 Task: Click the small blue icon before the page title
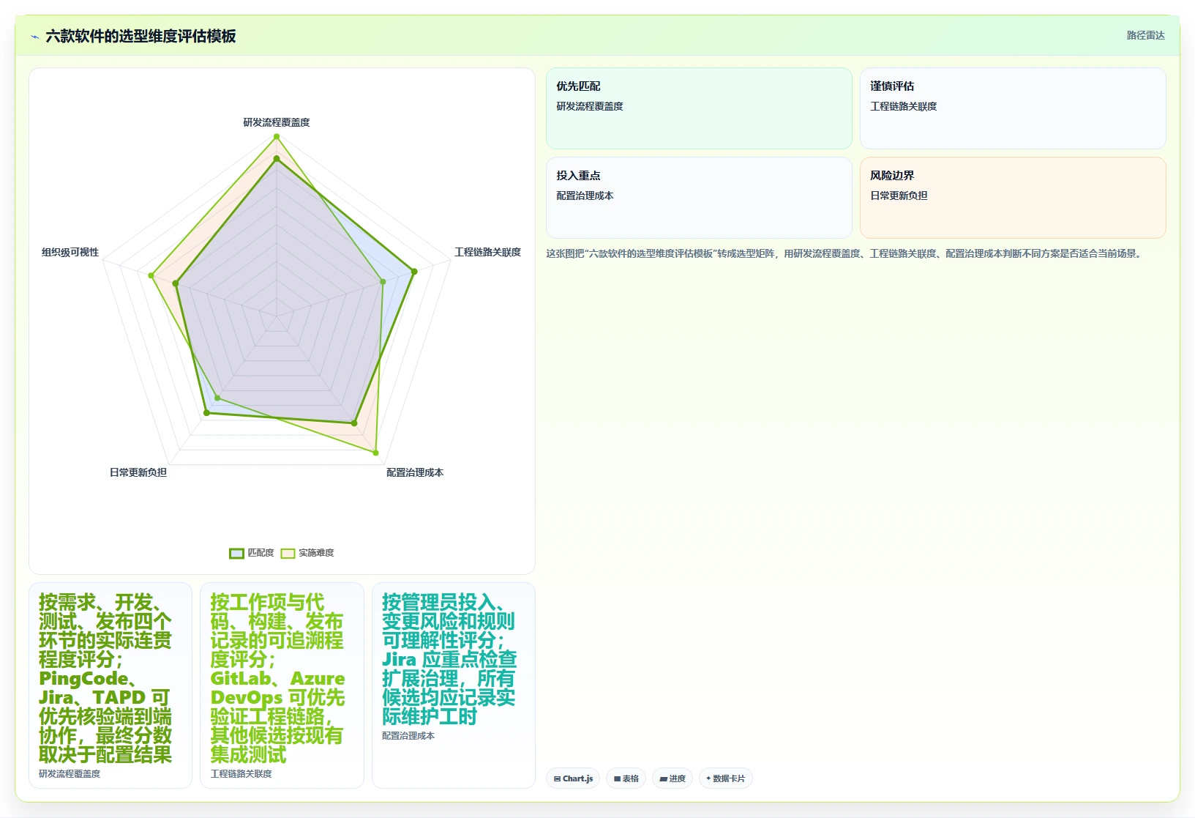34,37
